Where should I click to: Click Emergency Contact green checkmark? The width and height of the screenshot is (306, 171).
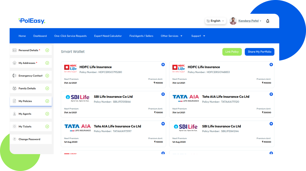click(47, 76)
